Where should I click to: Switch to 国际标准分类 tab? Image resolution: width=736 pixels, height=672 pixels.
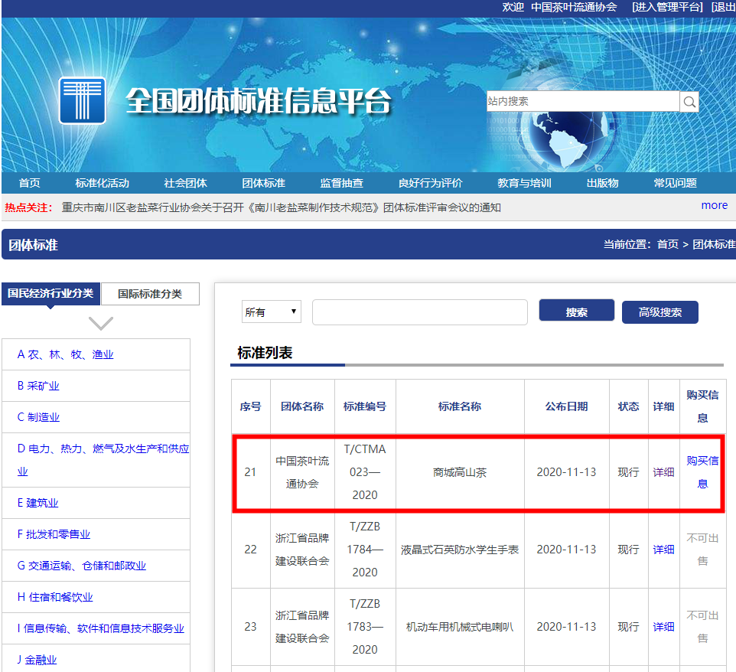(151, 294)
